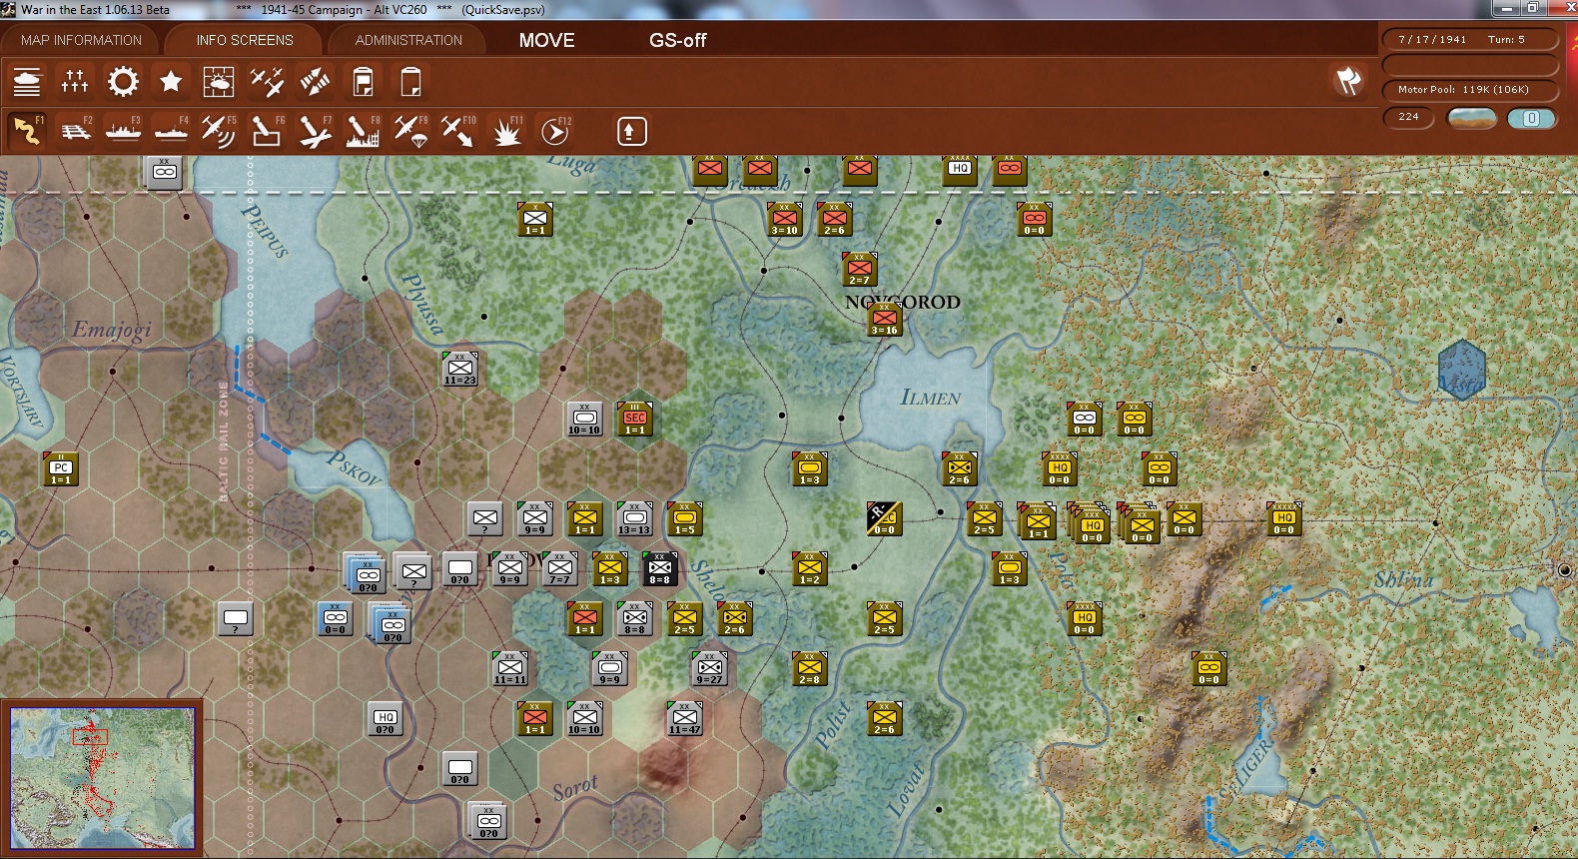Select the Soviet 2=7 unit counter
This screenshot has width=1578, height=859.
[860, 269]
